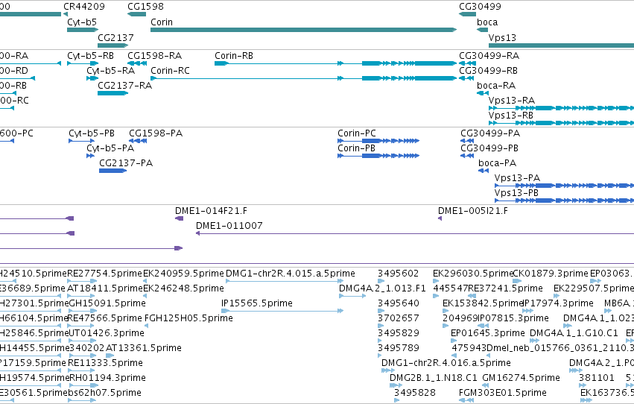Select the Vps13-RB transcript label
Screen dimensions: 634x404
pyautogui.click(x=510, y=116)
